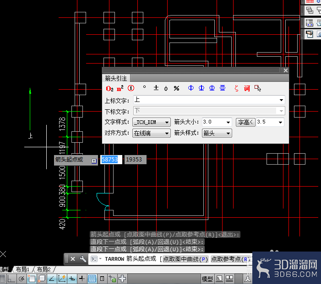Insert the percent % symbol
The height and width of the screenshot is (284, 321).
[176, 88]
